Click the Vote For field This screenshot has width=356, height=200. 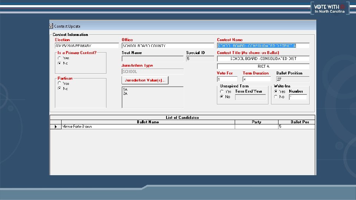tap(227, 79)
